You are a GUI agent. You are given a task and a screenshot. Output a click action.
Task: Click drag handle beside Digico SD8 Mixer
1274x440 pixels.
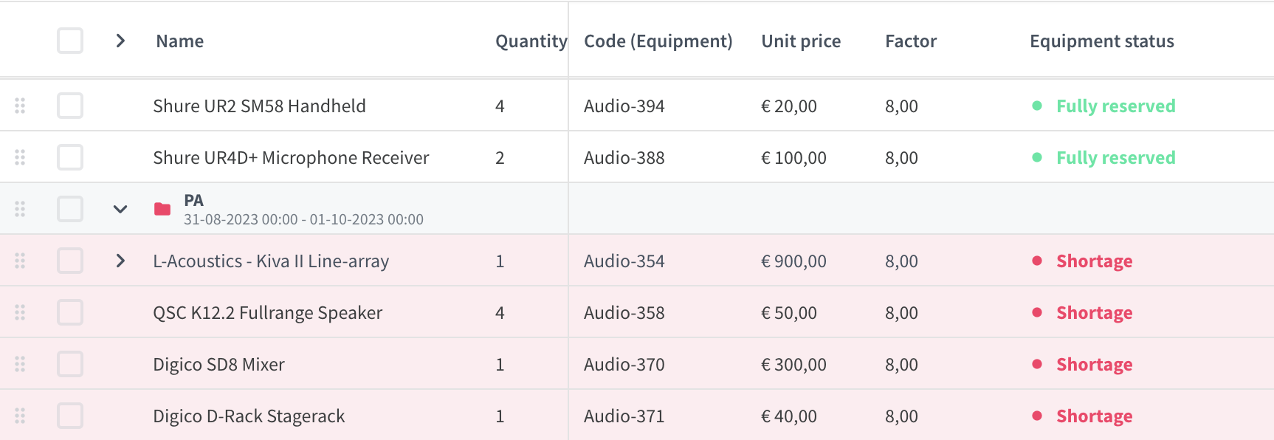(x=20, y=364)
